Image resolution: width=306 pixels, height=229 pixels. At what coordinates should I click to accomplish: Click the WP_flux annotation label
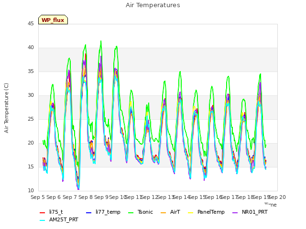53,20
